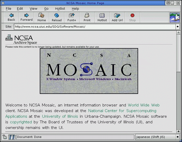
Task: Click the red Stop icon
Action: click(132, 15)
